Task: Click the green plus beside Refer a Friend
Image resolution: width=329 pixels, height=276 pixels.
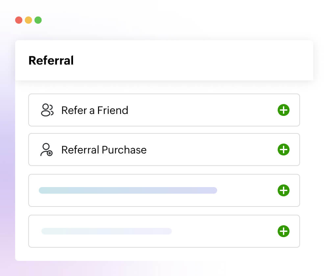Action: [x=283, y=110]
